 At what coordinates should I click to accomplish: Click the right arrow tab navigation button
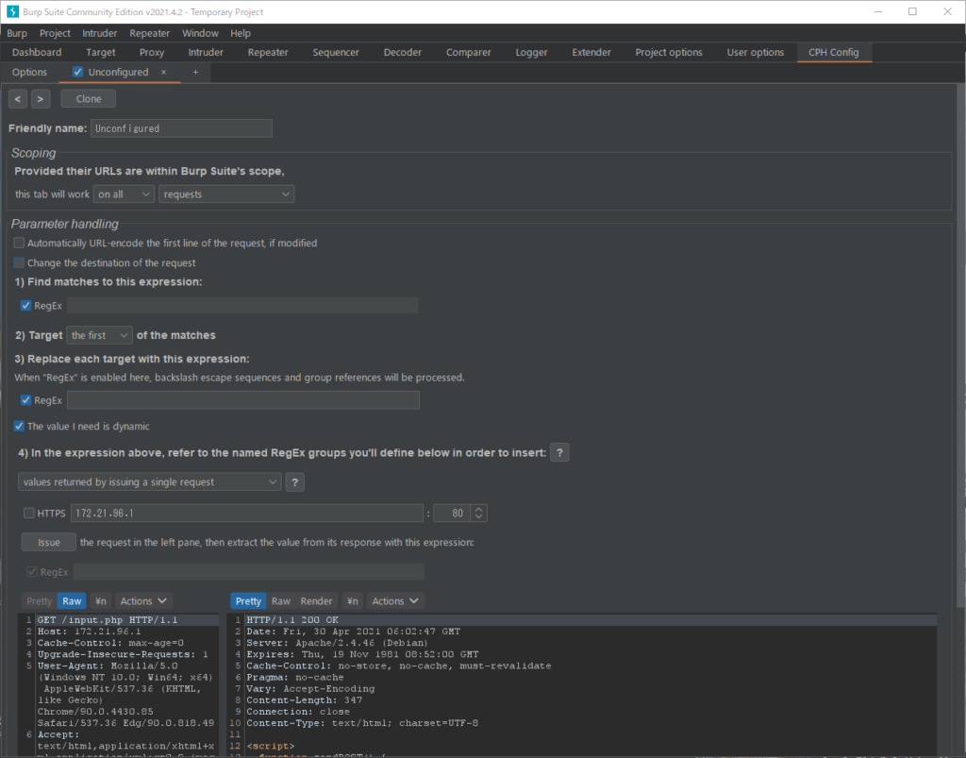41,97
